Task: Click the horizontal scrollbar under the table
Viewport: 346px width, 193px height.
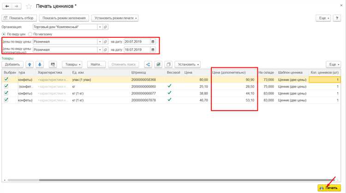Action: tap(138, 180)
